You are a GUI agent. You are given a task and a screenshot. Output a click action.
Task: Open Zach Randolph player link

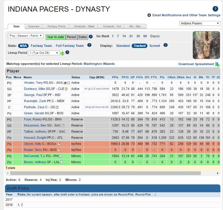[35, 101]
